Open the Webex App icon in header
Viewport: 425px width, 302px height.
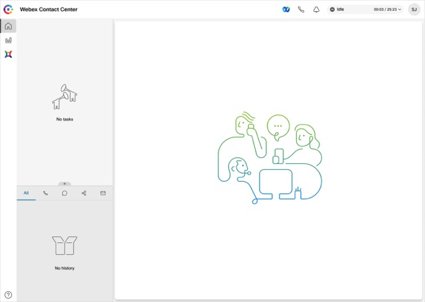coord(286,9)
